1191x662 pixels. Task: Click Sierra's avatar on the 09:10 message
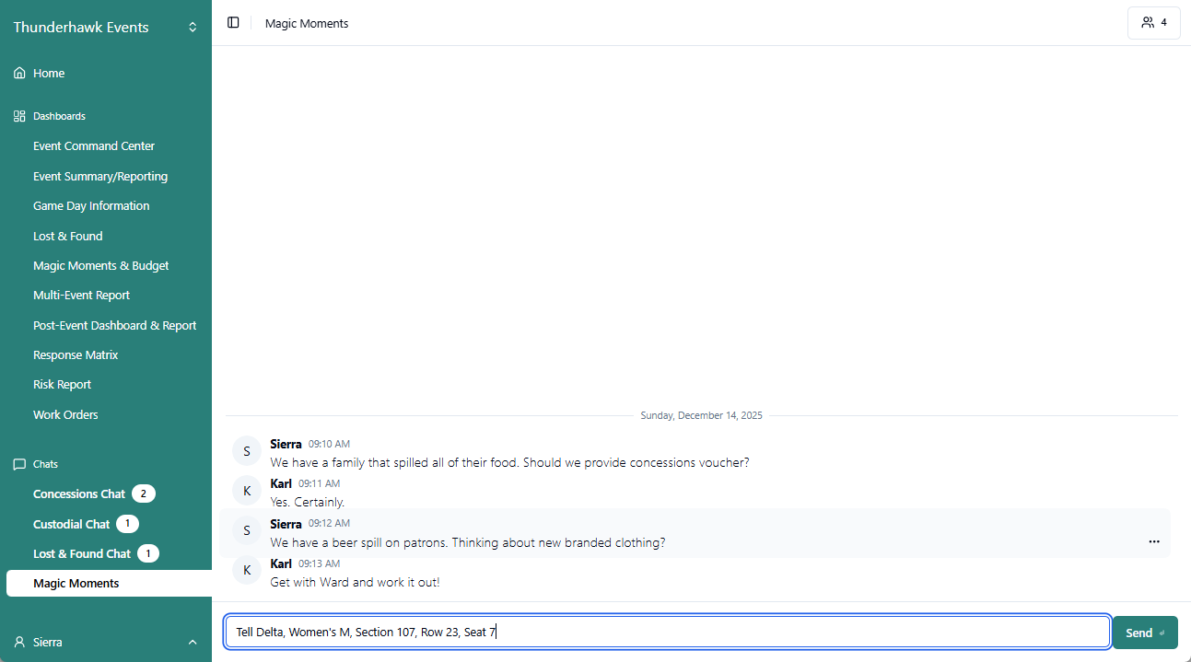click(x=246, y=450)
